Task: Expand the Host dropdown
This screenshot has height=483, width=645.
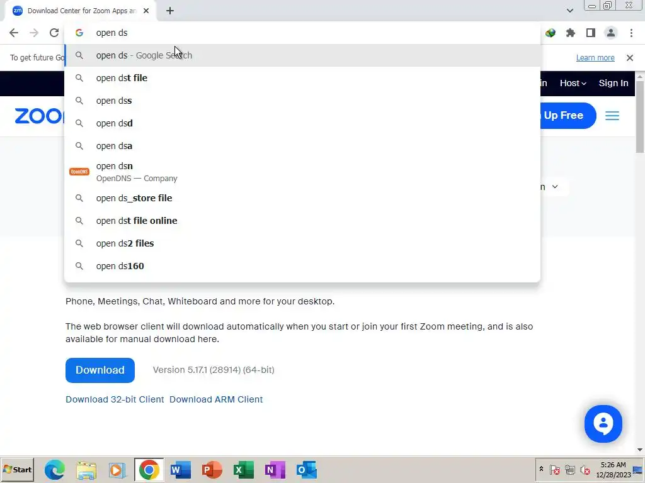Action: click(x=573, y=83)
